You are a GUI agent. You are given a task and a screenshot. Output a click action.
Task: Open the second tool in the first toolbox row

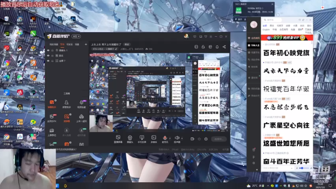click(67, 104)
